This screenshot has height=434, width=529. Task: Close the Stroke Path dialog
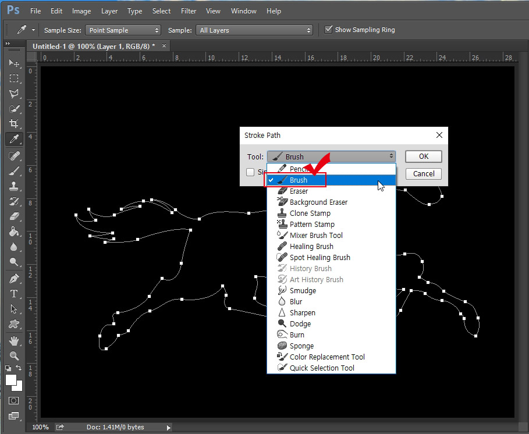(x=439, y=135)
